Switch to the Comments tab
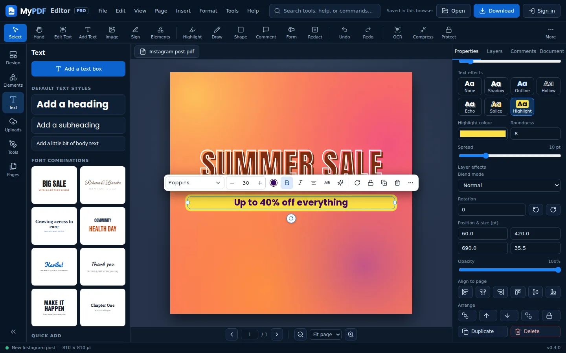 click(523, 51)
